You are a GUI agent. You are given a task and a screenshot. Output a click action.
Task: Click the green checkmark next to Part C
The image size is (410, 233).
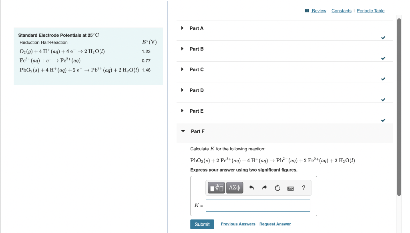383,79
